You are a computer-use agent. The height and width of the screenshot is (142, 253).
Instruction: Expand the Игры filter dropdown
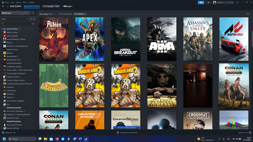pyautogui.click(x=15, y=19)
